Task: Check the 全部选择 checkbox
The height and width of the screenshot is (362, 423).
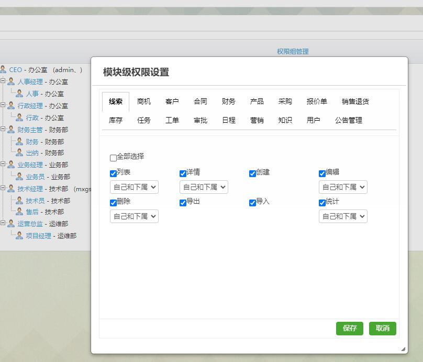Action: (114, 158)
